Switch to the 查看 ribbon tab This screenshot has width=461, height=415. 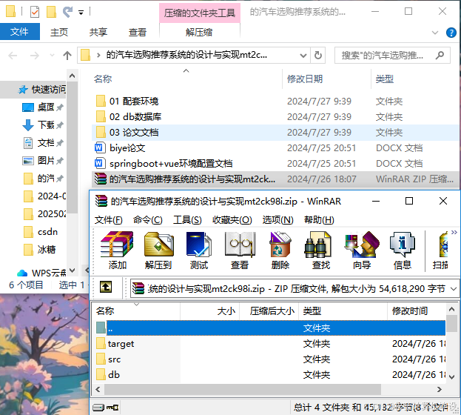[x=138, y=32]
